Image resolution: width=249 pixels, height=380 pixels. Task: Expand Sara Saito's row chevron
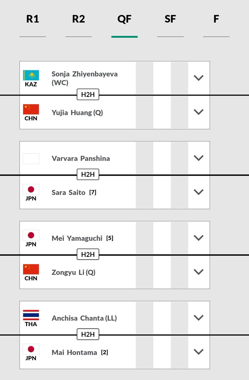[x=199, y=192]
